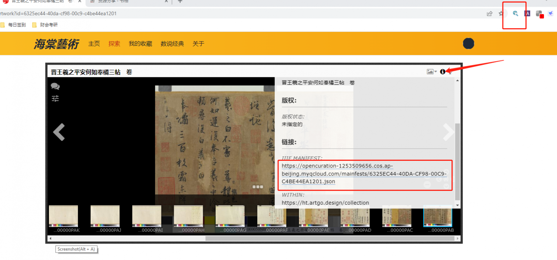Viewport: 557px width, 260px height.
Task: Open the 财会考研 bookmark folder
Action: 45,25
